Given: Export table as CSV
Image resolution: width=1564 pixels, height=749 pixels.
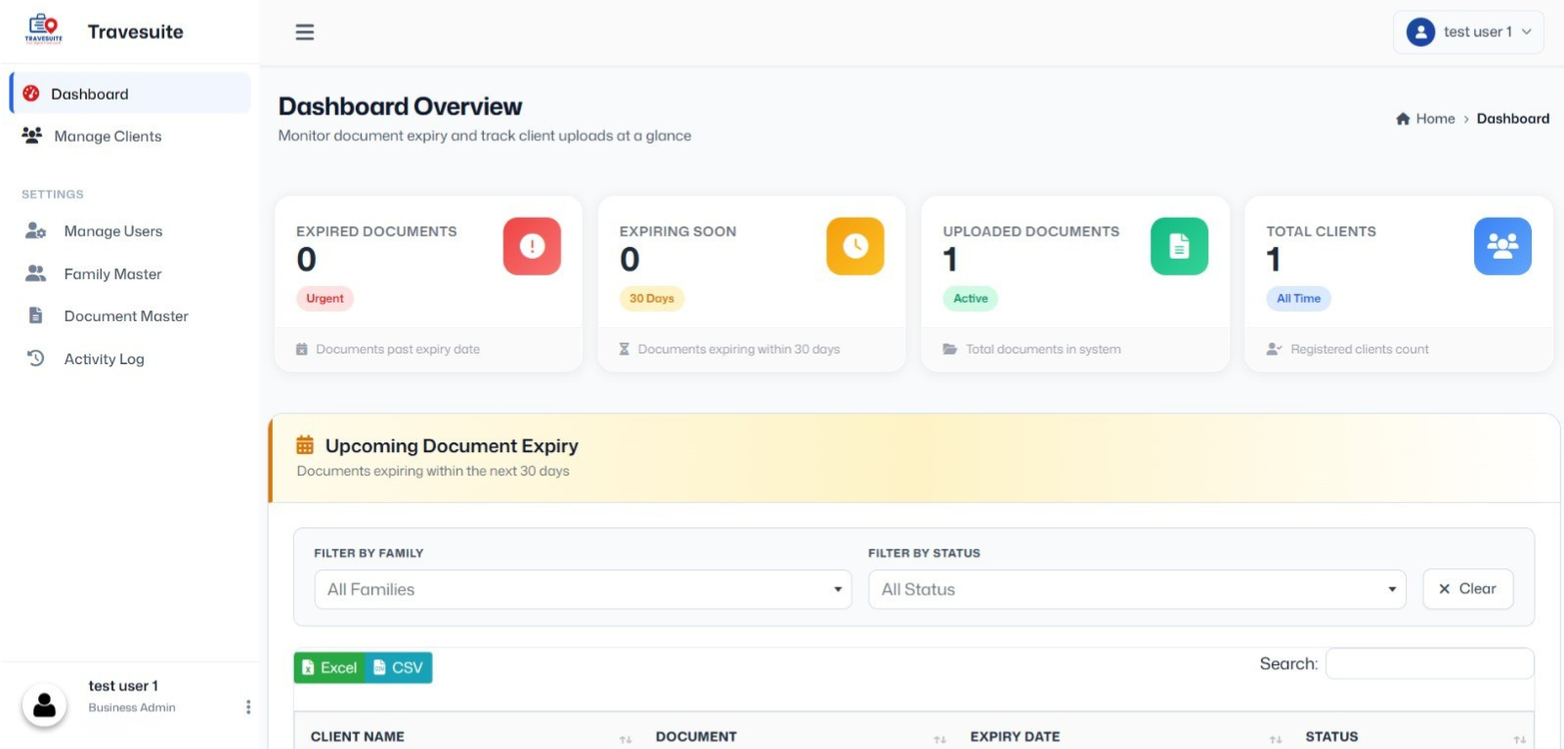Looking at the screenshot, I should click(x=399, y=668).
